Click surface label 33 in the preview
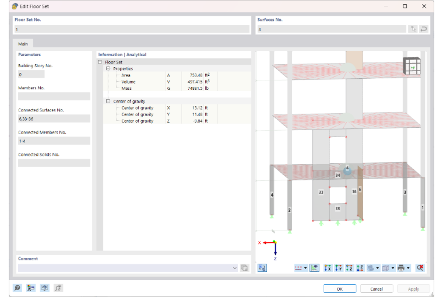This screenshot has height=297, width=443. coord(321,193)
